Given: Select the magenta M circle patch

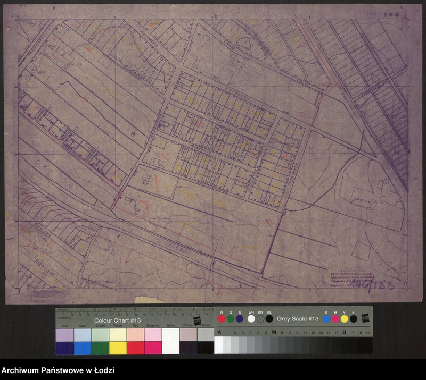Looking at the screenshot, I should click(335, 319).
